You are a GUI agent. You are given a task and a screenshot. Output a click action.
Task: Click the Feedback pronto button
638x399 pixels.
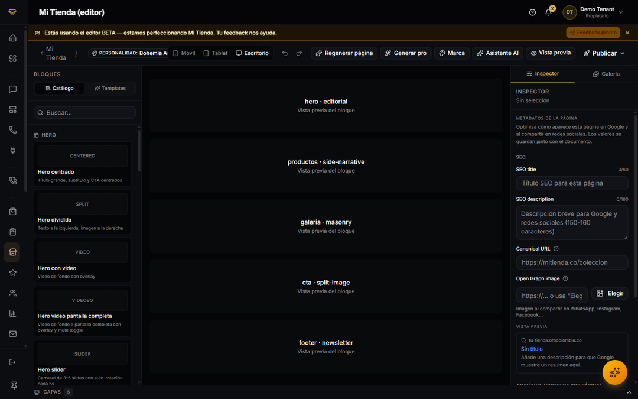(x=593, y=33)
